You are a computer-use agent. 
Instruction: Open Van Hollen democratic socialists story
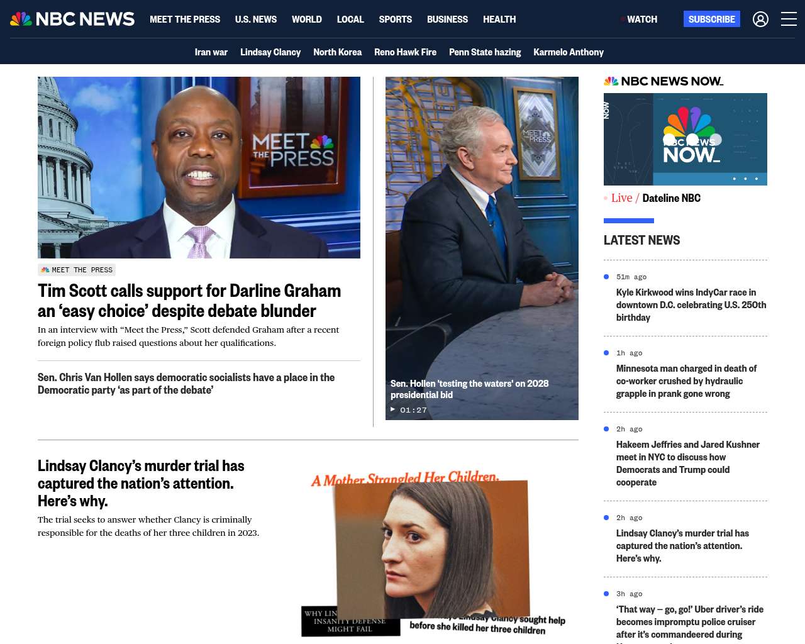(186, 384)
